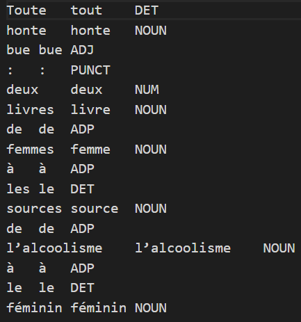Click the lemma livre in second column
The width and height of the screenshot is (301, 322).
point(90,110)
